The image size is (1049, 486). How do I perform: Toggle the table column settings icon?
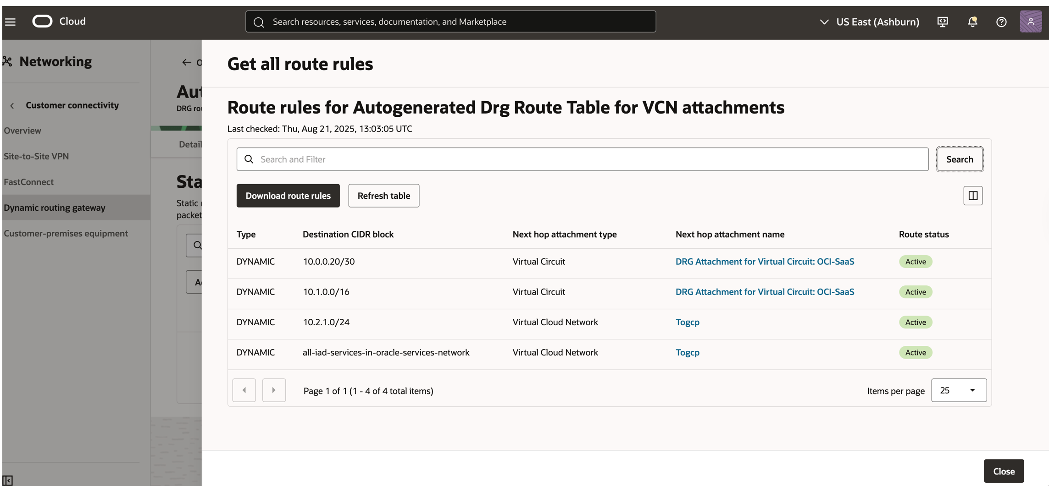(x=973, y=196)
